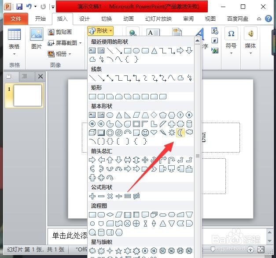This screenshot has height=258, width=276.
Task: Open the Baidu Netdisk tab
Action: coord(237,19)
